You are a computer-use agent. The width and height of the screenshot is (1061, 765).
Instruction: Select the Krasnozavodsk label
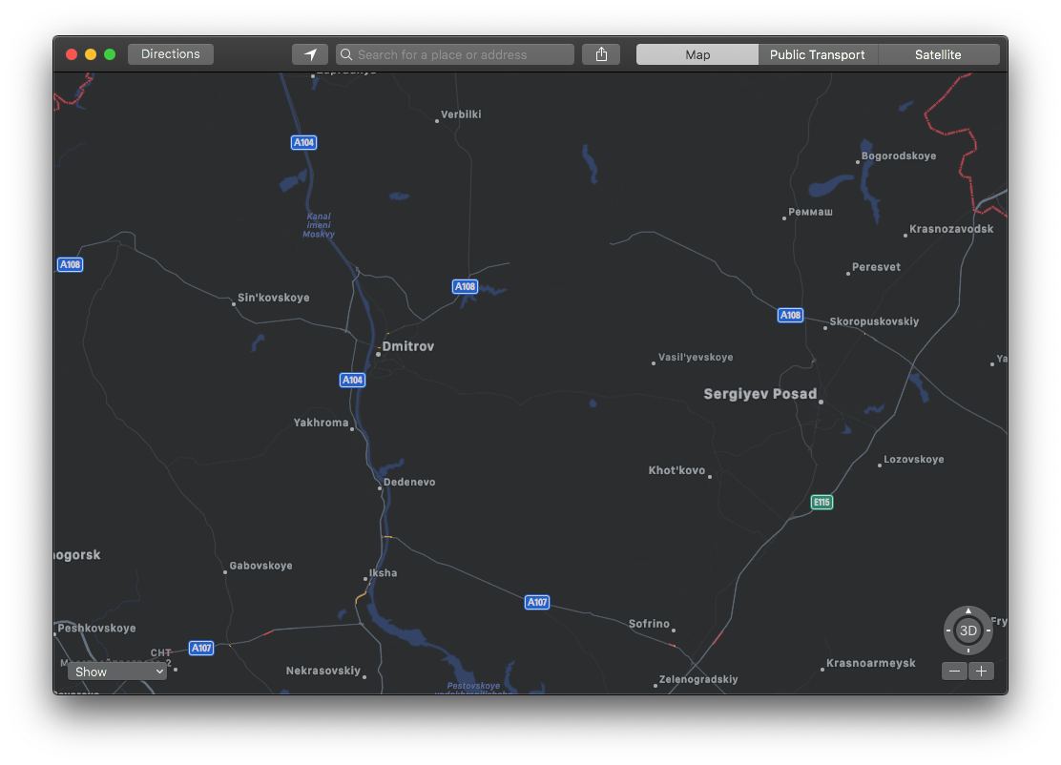(x=951, y=229)
